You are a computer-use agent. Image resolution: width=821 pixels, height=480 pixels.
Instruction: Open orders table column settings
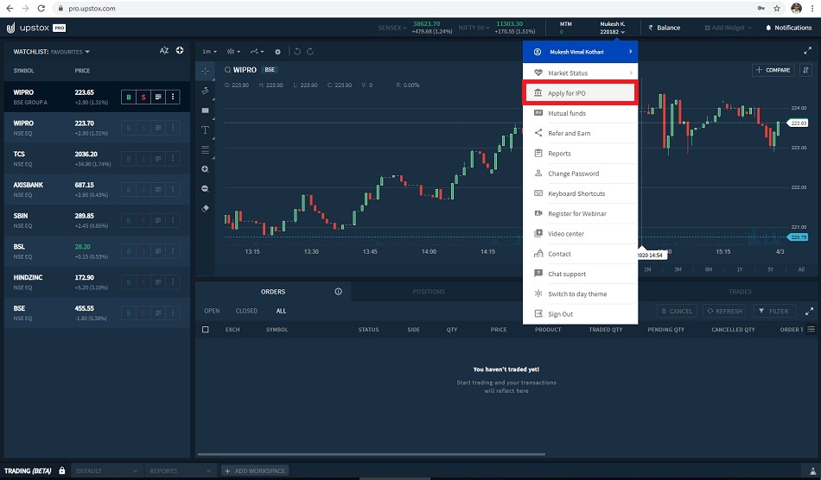pyautogui.click(x=811, y=330)
